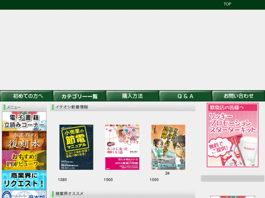
Task: Open 商業界の復刻本 sidebar banner
Action: (24, 141)
